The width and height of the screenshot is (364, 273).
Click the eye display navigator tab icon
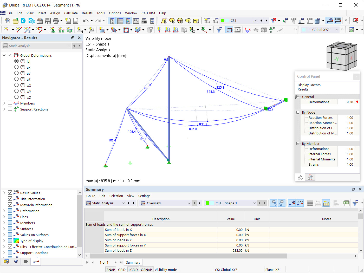[16, 261]
